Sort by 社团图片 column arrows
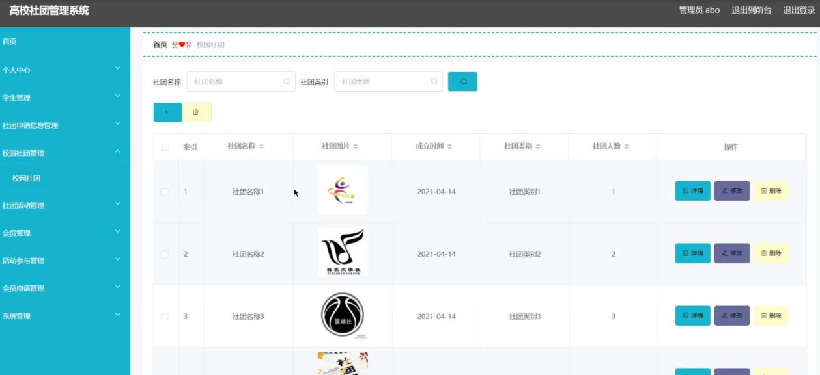The image size is (820, 375). coord(356,147)
